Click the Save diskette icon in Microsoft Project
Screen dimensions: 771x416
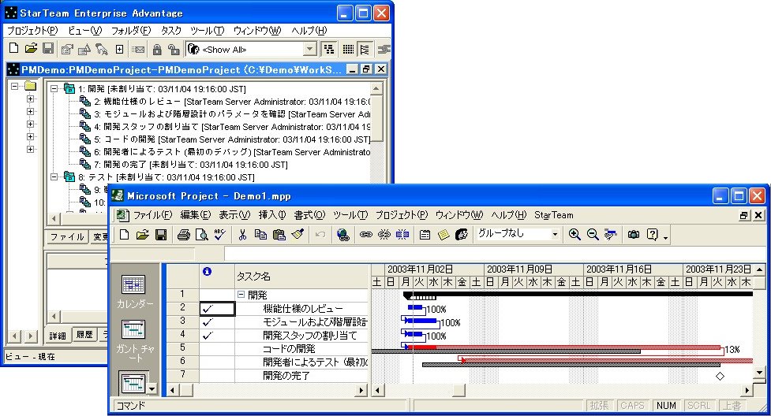(x=161, y=235)
